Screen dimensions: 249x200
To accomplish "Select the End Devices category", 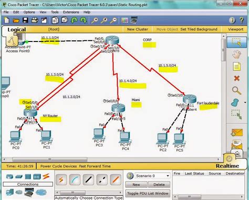I will (9, 192).
